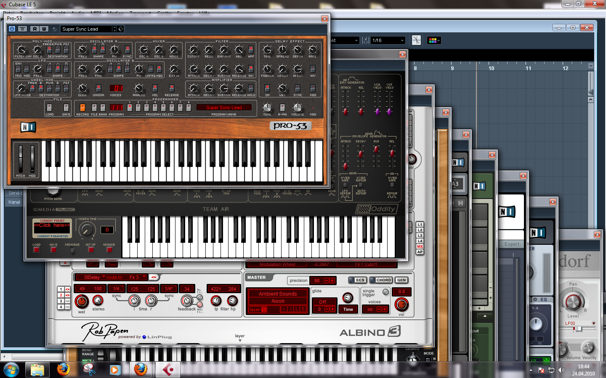The image size is (606, 378).
Task: Click the Export button in background window
Action: coord(512,244)
